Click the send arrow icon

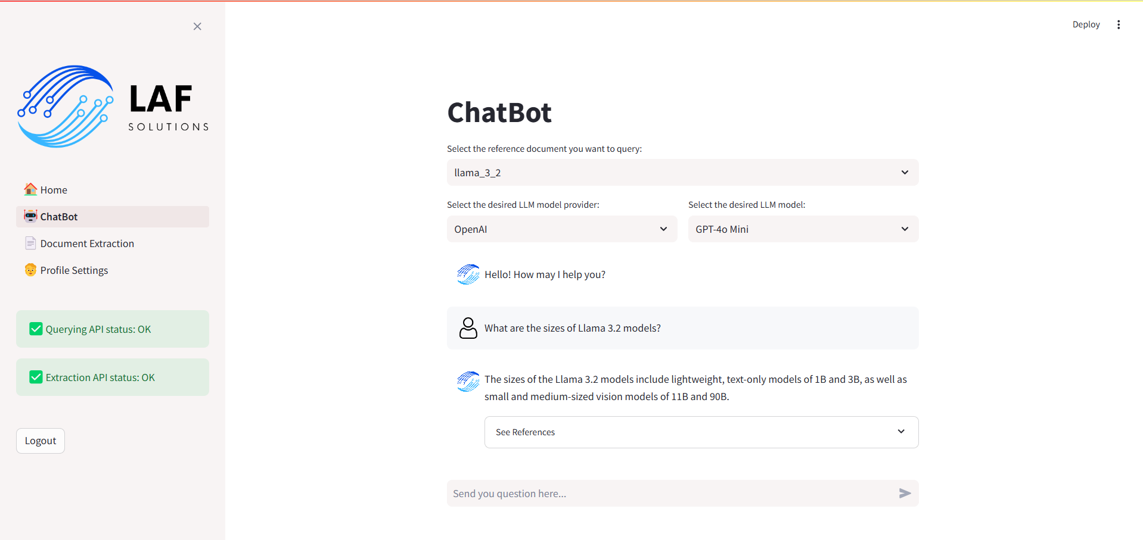coord(905,493)
